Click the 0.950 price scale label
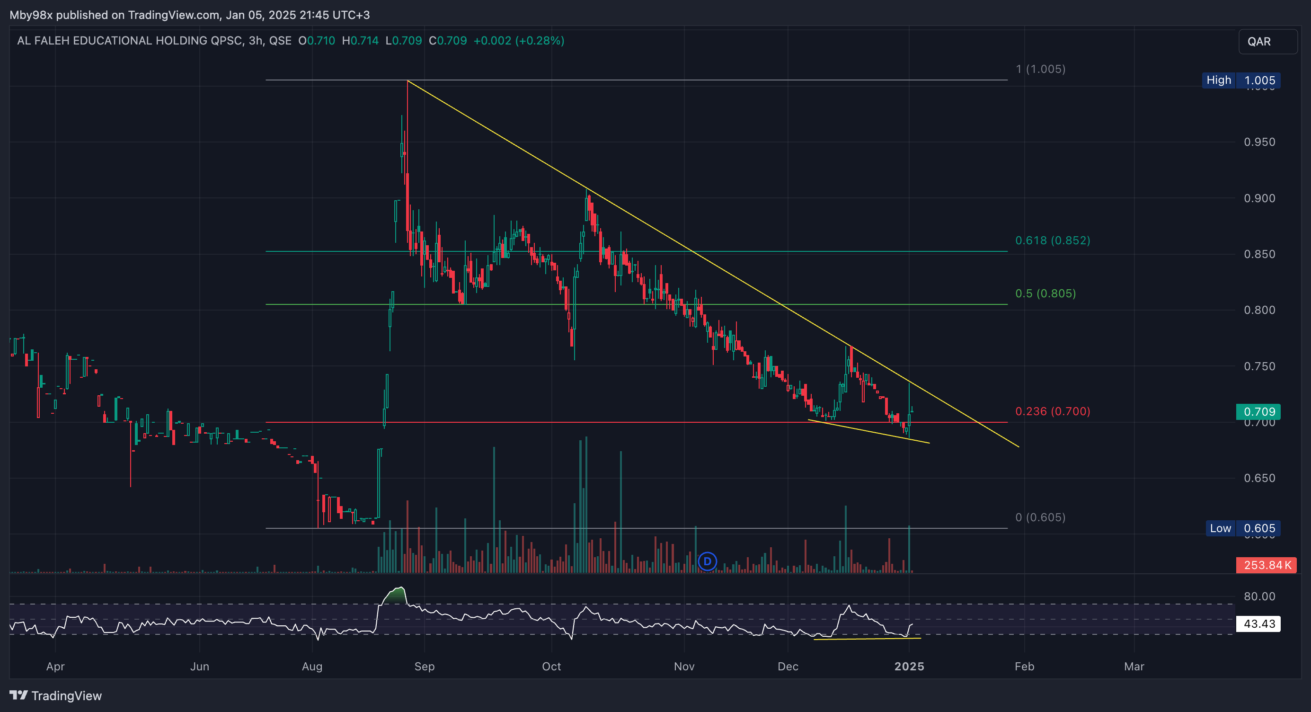1311x712 pixels. 1259,142
